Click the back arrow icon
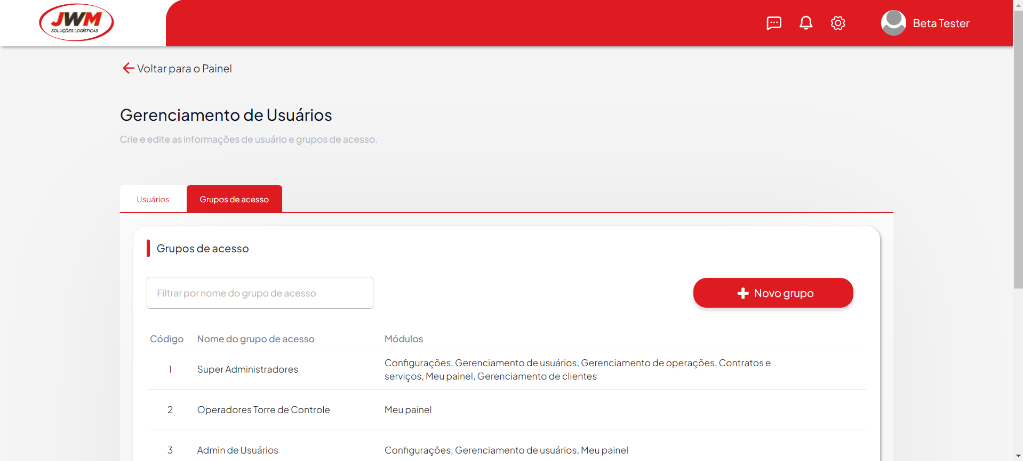1023x461 pixels. click(128, 68)
